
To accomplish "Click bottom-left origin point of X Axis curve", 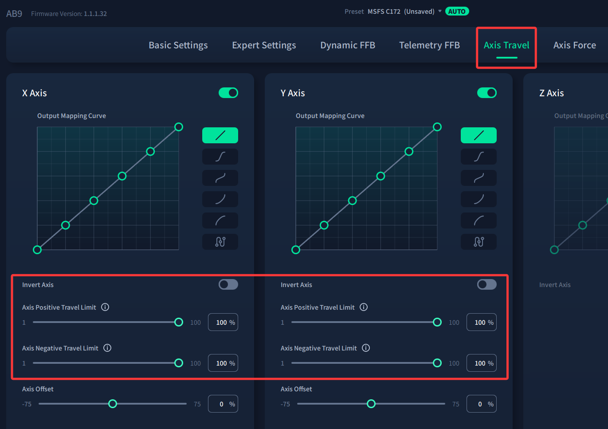I will tap(37, 250).
